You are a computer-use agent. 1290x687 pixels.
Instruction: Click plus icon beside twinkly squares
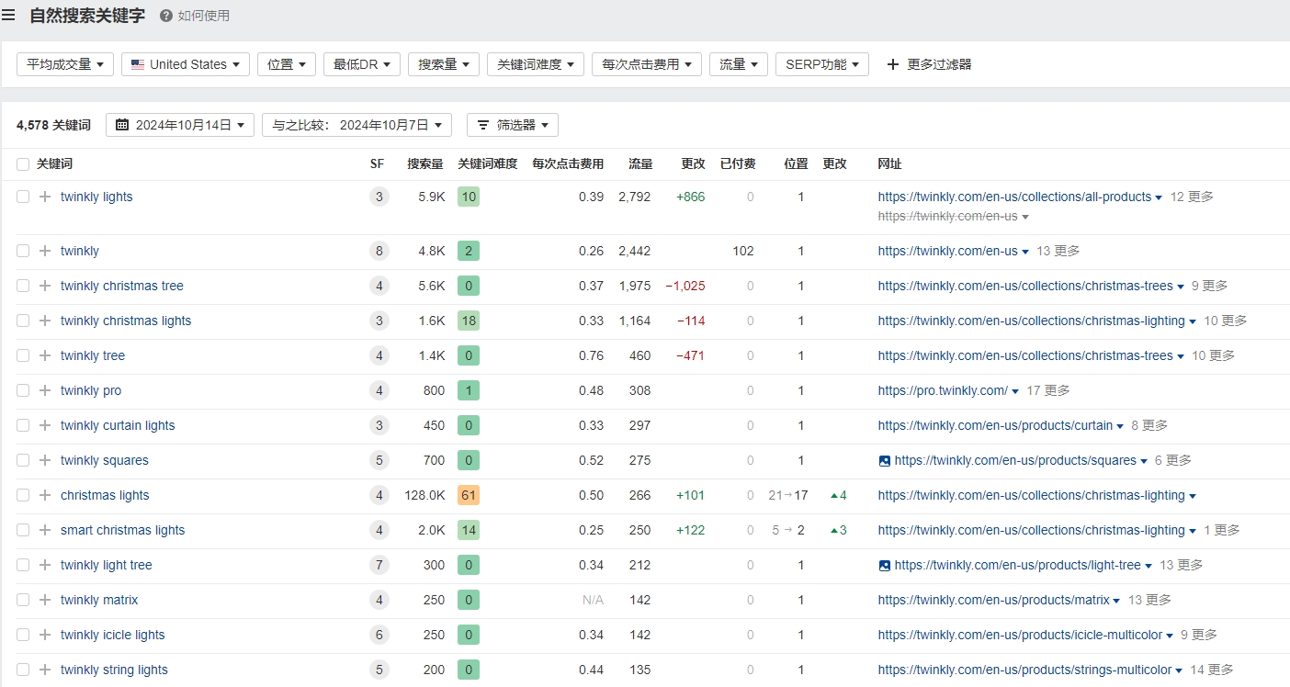tap(45, 460)
